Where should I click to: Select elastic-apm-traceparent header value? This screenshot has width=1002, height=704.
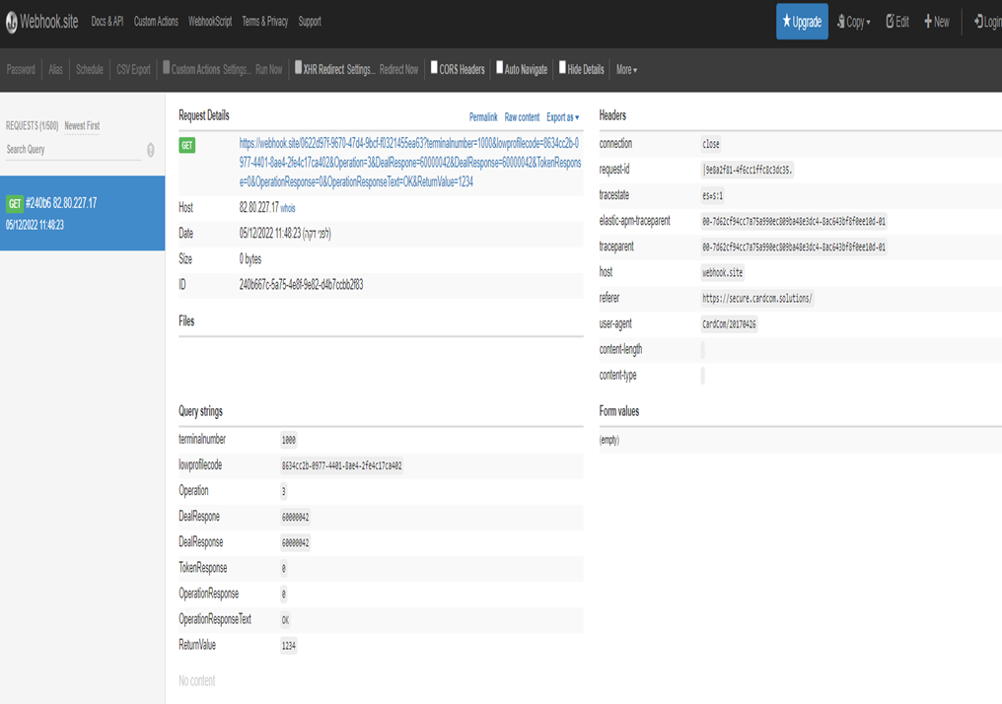pos(794,221)
